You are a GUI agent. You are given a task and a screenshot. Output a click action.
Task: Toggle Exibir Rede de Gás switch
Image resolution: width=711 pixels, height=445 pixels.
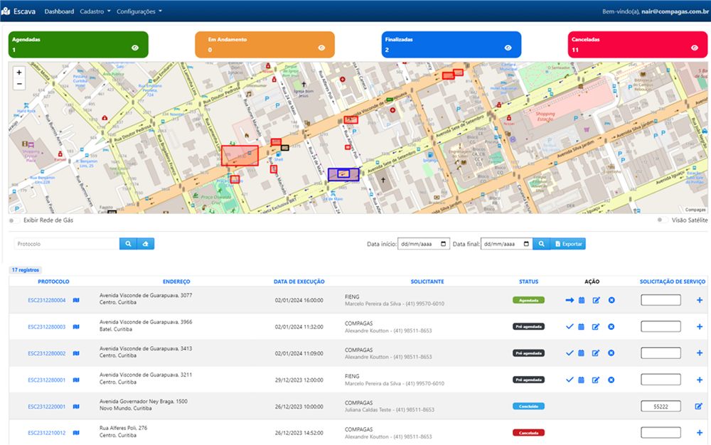point(14,220)
